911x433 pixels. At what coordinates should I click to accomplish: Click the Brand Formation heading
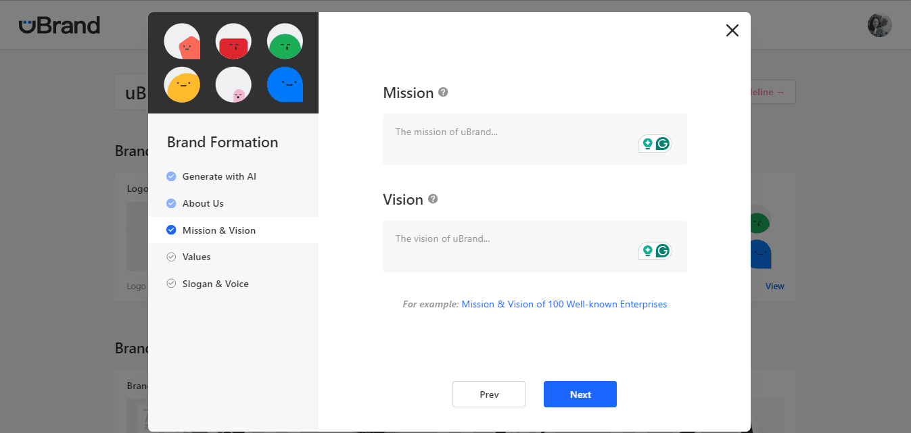[223, 143]
